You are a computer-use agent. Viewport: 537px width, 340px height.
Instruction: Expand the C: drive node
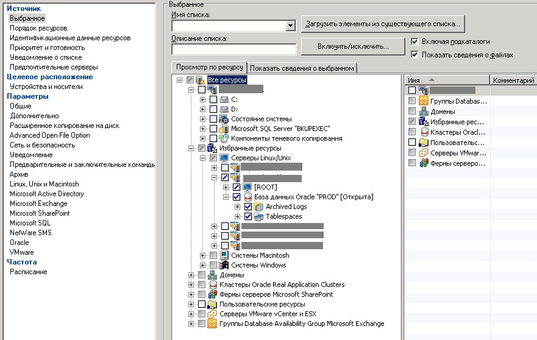coord(203,100)
